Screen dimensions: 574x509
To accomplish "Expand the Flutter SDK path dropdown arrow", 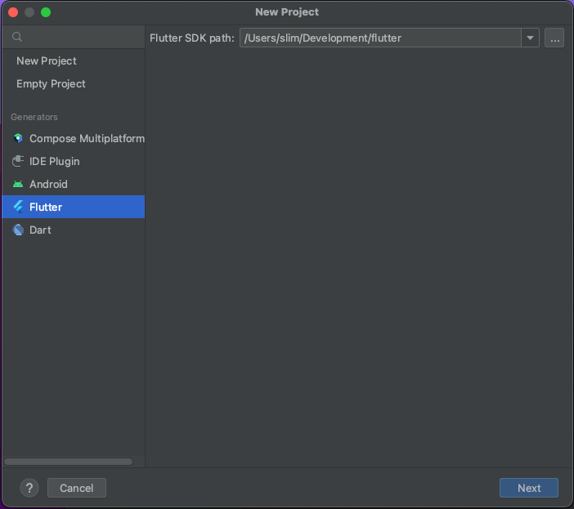I will pyautogui.click(x=530, y=38).
